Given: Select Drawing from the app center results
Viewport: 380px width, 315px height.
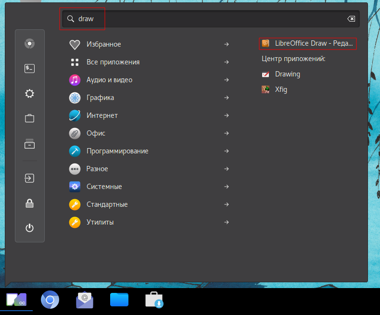Looking at the screenshot, I should (287, 74).
